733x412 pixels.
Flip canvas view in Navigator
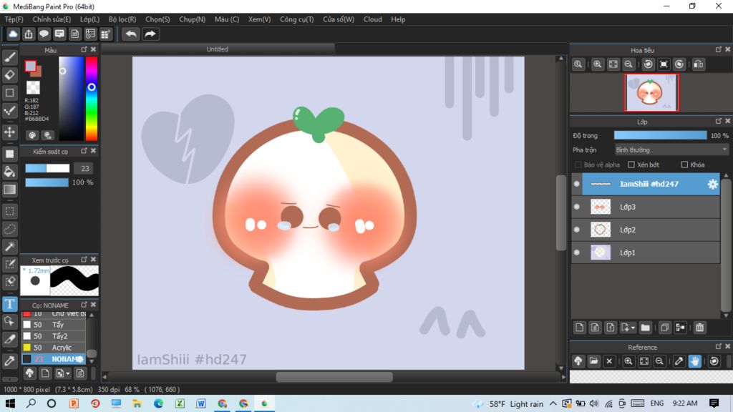point(699,64)
